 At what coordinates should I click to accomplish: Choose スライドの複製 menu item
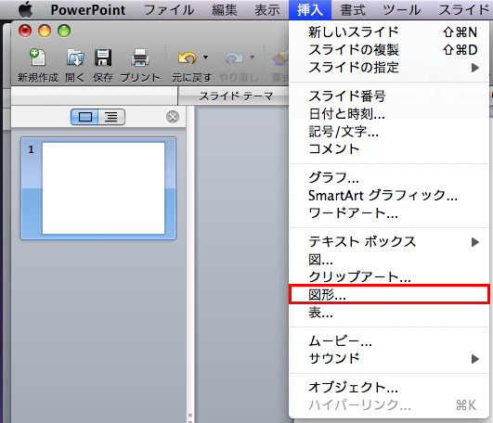pos(389,49)
